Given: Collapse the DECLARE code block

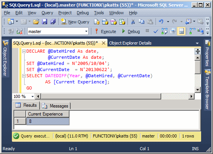Looking at the screenshot, I should point(24,51).
